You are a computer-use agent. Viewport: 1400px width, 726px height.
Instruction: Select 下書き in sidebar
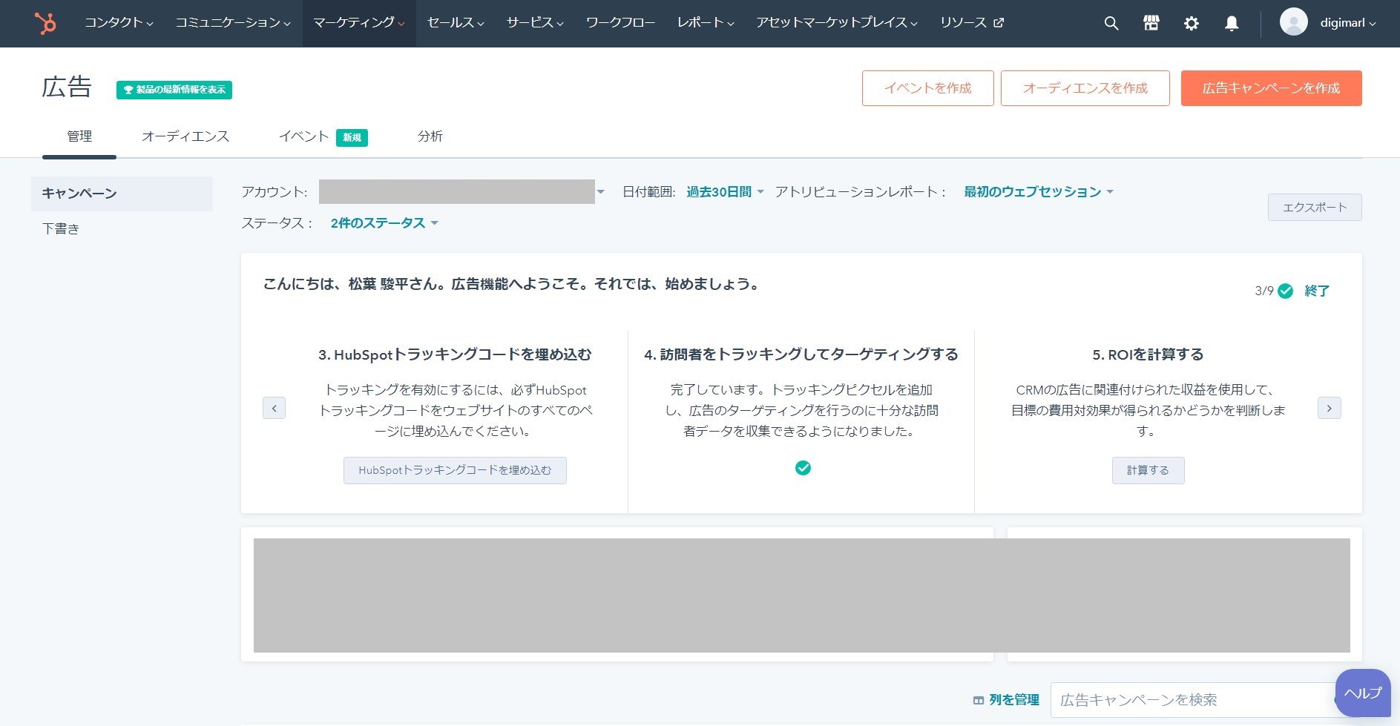(x=61, y=228)
